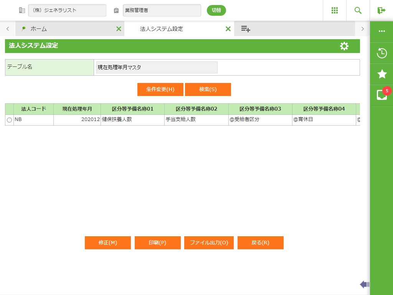The width and height of the screenshot is (393, 295).
Task: Open the settings gear in green header
Action: pos(344,46)
